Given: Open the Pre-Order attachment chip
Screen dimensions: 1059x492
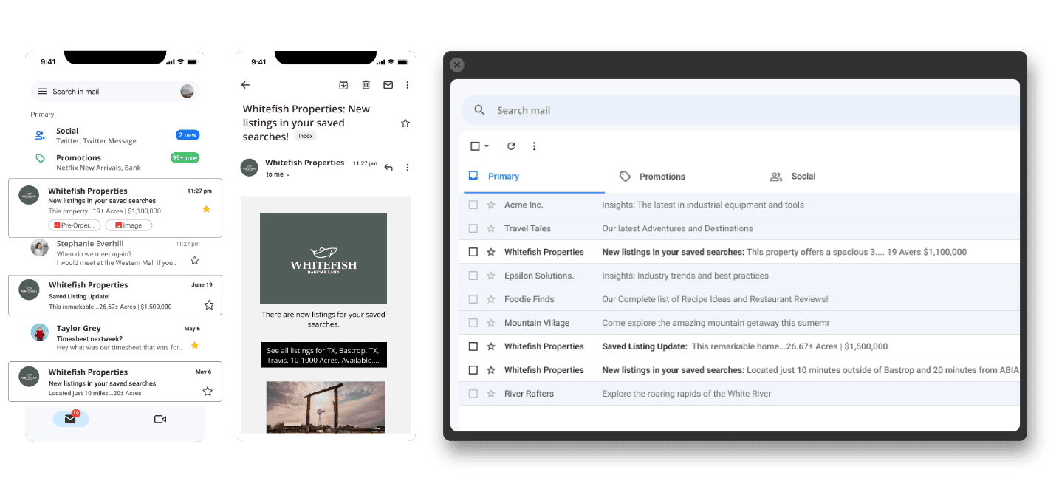Looking at the screenshot, I should click(75, 225).
